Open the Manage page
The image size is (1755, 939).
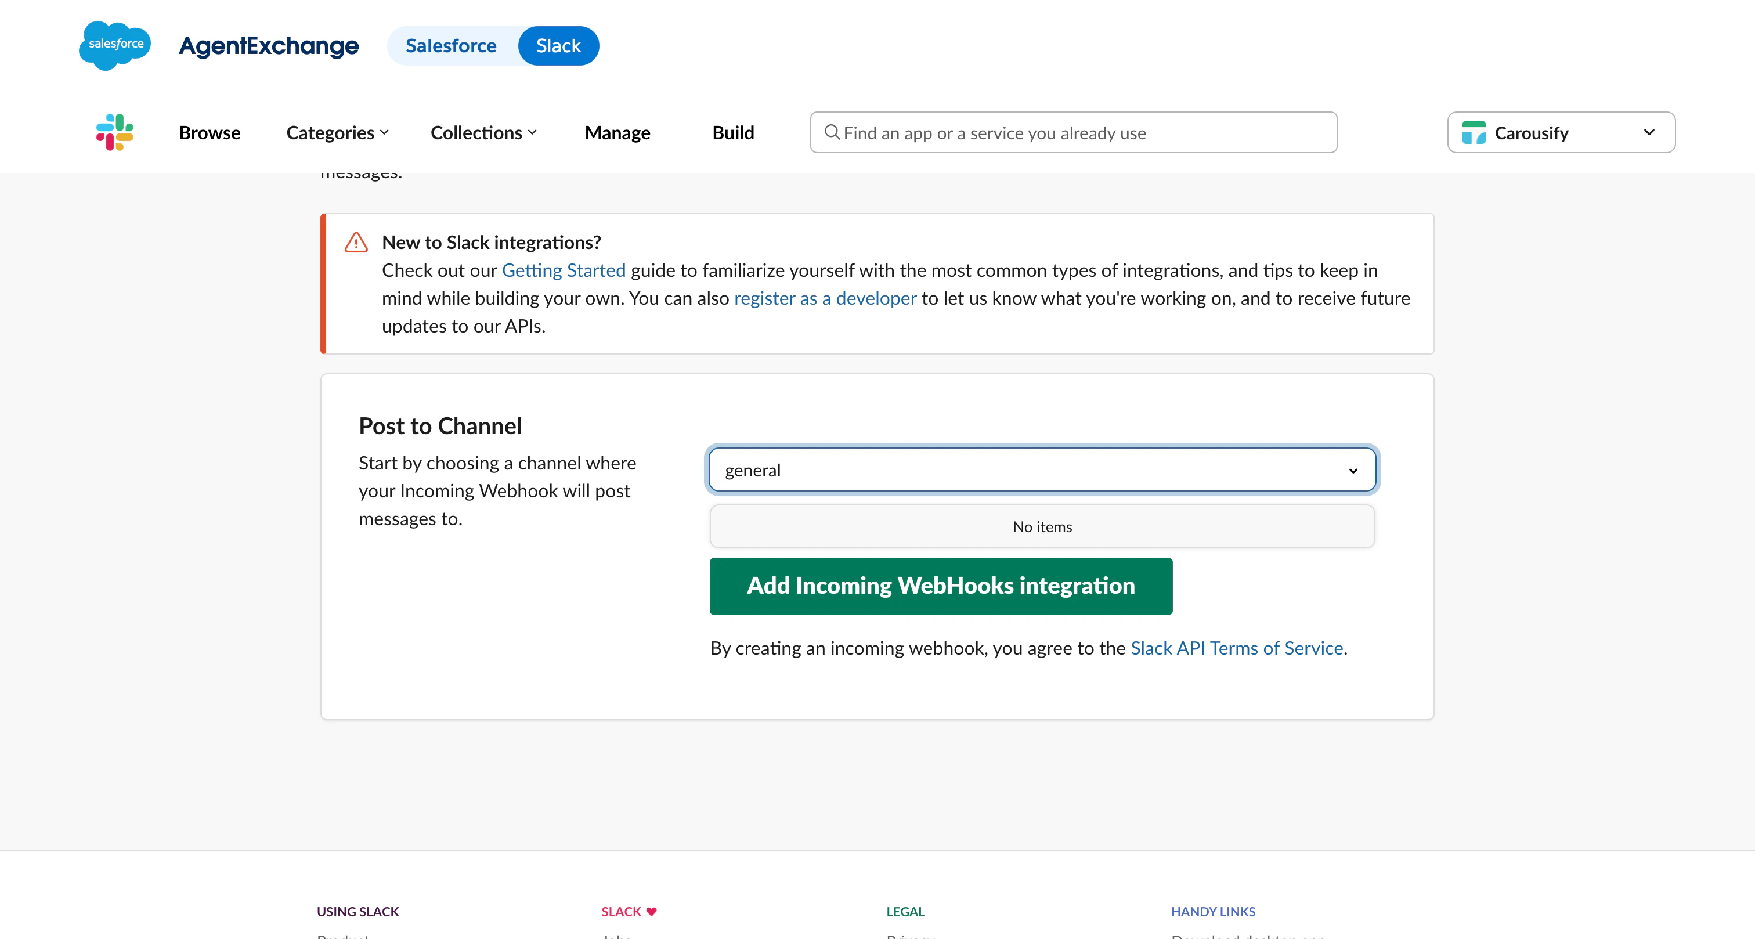pyautogui.click(x=617, y=132)
